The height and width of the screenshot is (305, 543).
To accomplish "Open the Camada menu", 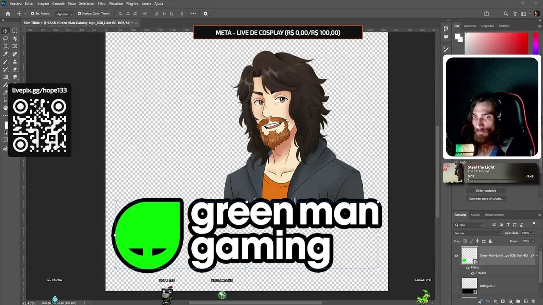I will (58, 3).
